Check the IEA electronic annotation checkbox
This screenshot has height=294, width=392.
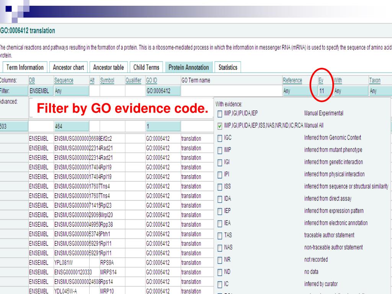click(x=220, y=224)
